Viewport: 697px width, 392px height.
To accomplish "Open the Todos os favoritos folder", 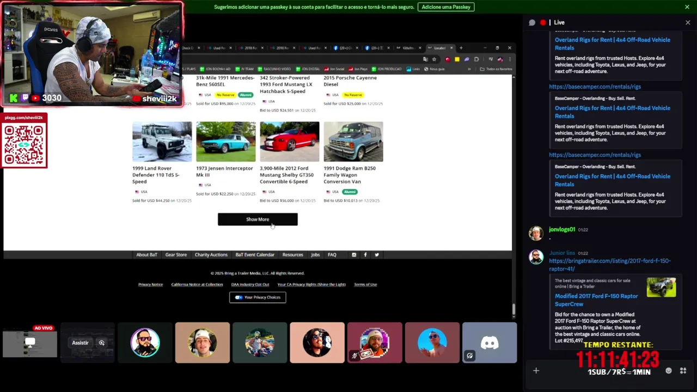I will click(496, 69).
